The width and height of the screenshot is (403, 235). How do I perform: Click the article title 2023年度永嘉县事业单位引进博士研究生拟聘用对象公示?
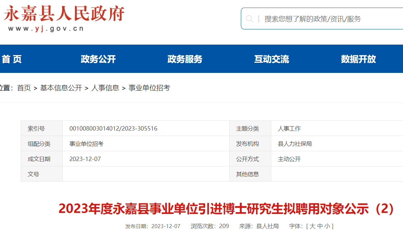pyautogui.click(x=226, y=209)
